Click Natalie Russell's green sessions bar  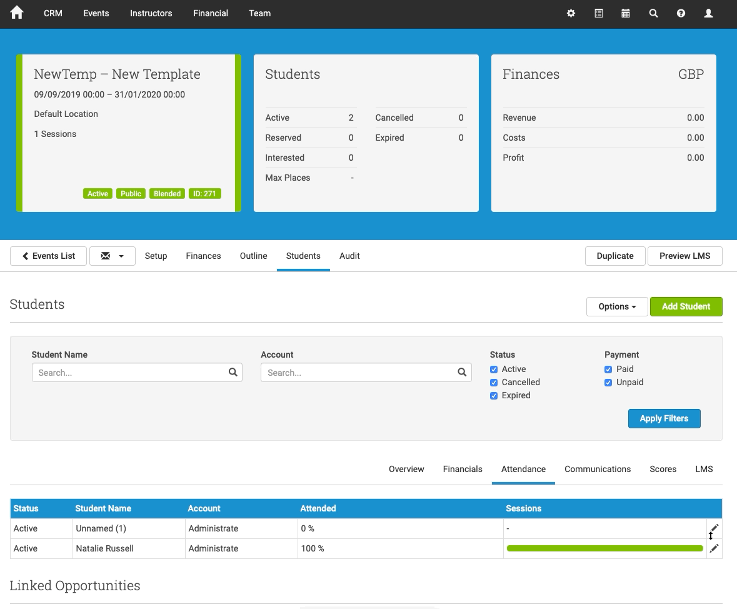(605, 548)
